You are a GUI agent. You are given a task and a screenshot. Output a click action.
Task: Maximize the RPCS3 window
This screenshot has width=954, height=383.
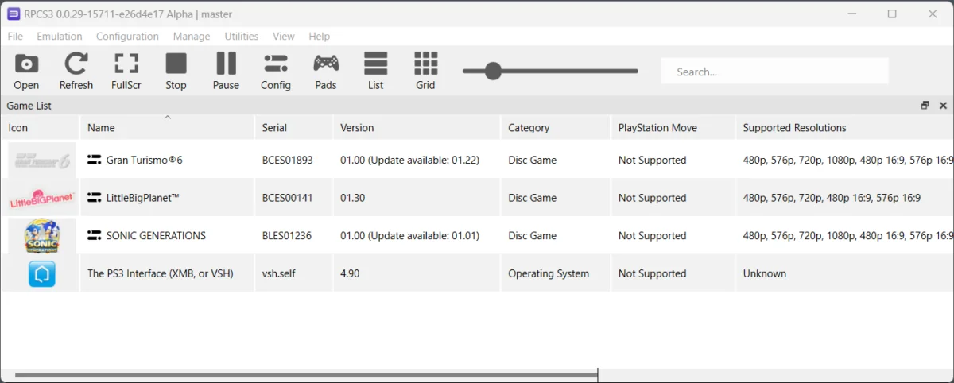(892, 14)
